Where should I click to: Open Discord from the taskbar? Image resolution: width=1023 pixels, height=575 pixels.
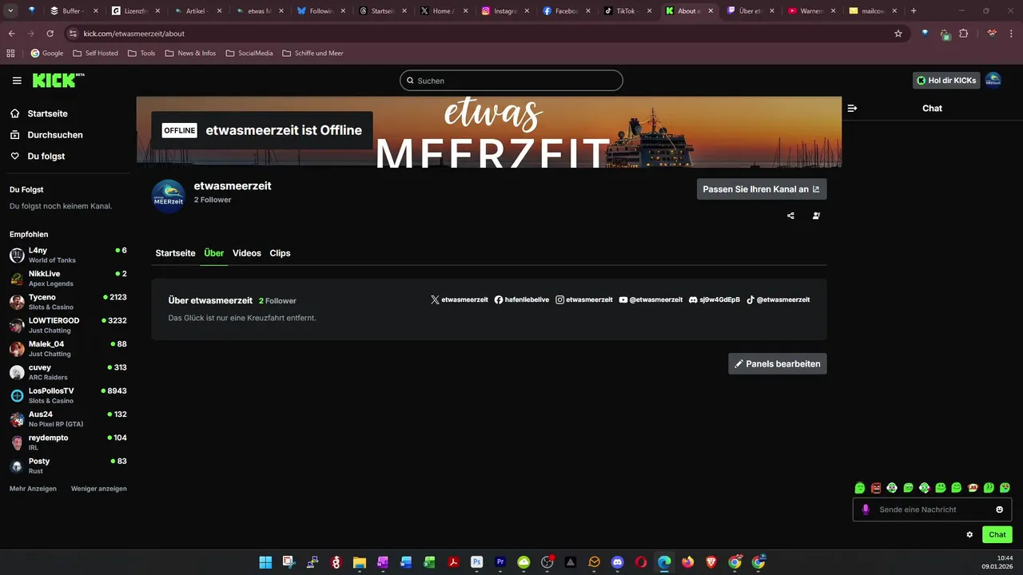617,562
